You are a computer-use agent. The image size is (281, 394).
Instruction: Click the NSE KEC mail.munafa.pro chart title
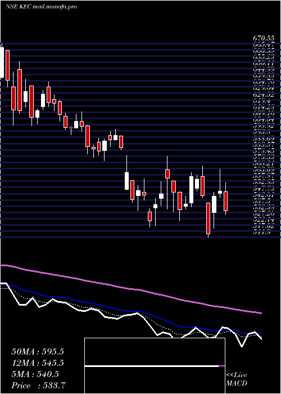[x=41, y=7]
